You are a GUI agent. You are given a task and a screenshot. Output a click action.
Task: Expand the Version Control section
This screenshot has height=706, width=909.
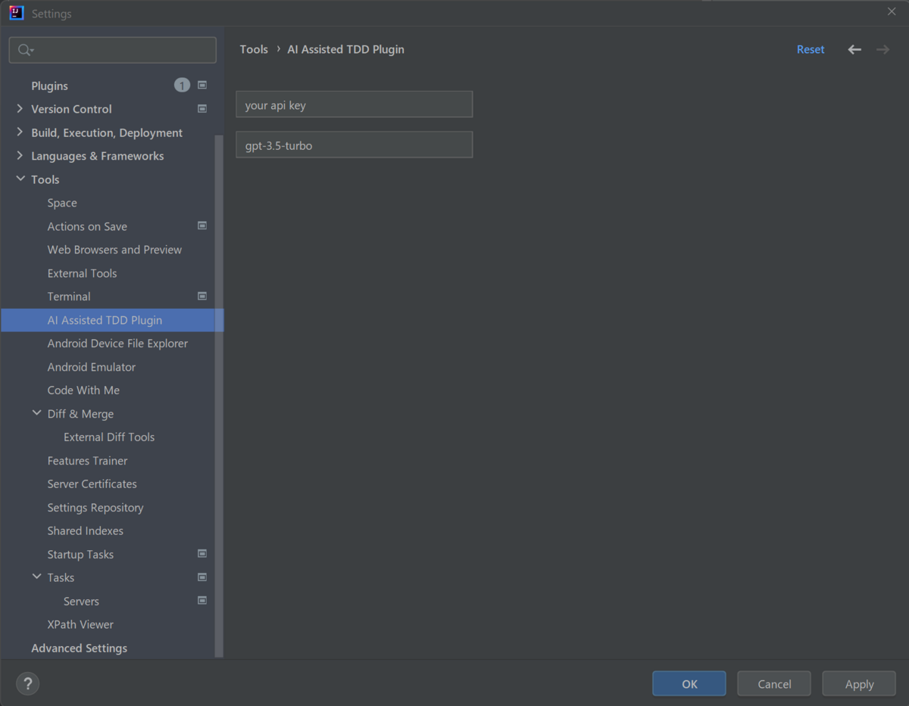point(20,109)
